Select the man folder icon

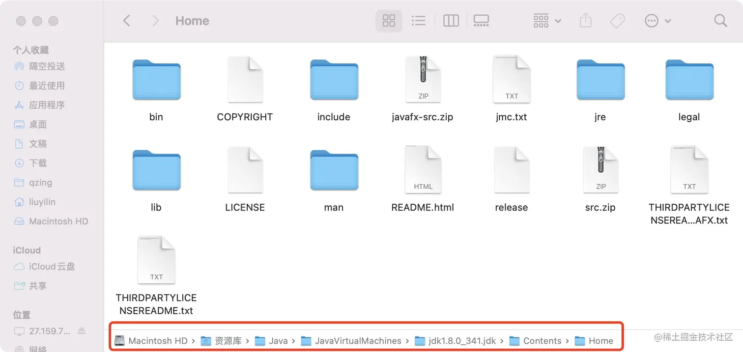click(334, 170)
